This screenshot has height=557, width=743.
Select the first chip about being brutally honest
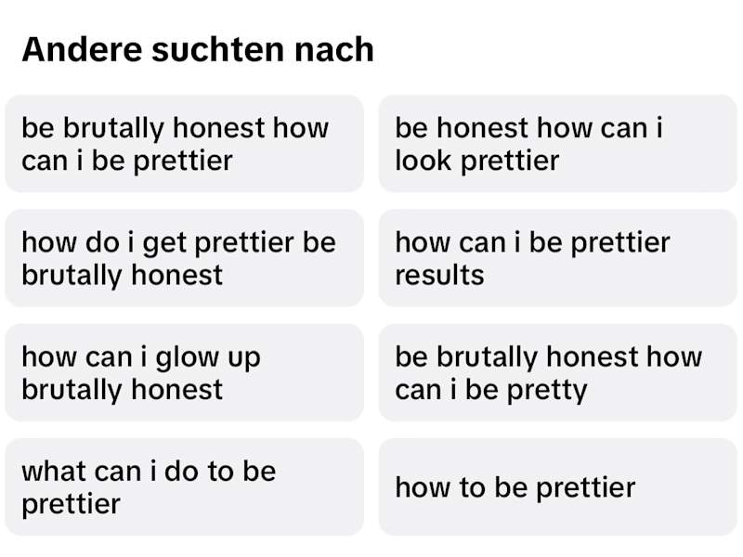[x=184, y=144]
